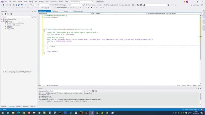Select EXIT_CODES in Class View tree
This screenshot has height=115, width=205.
(x=10, y=29)
